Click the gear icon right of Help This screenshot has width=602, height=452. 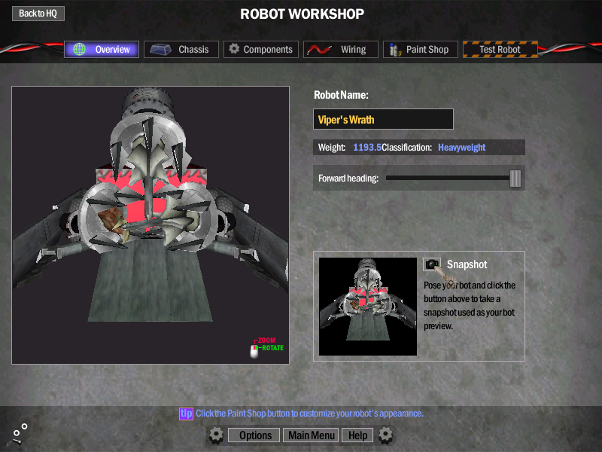point(385,435)
